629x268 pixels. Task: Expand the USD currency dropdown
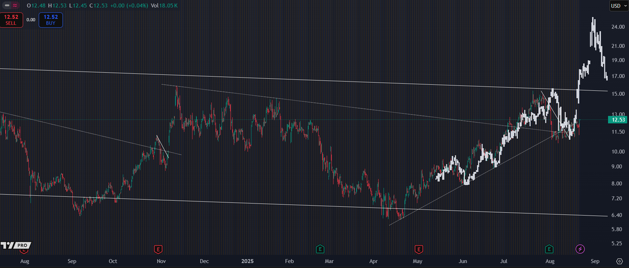(616, 6)
